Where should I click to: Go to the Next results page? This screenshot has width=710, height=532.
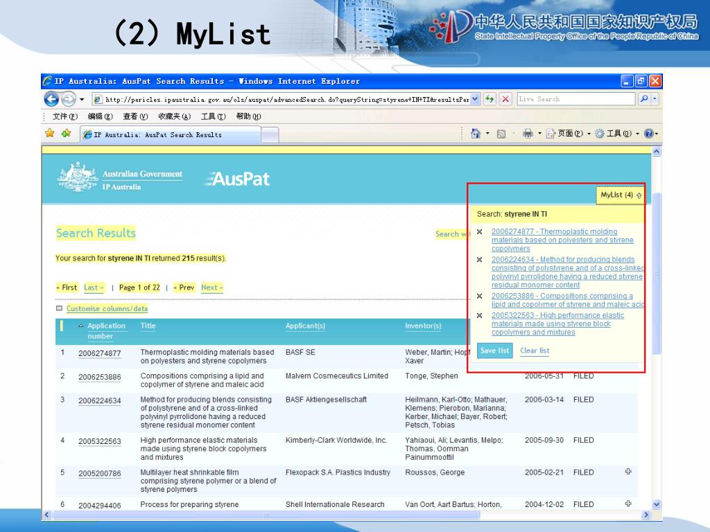pyautogui.click(x=212, y=287)
